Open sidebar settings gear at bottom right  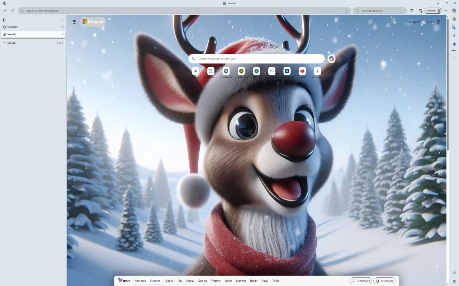pos(454,281)
